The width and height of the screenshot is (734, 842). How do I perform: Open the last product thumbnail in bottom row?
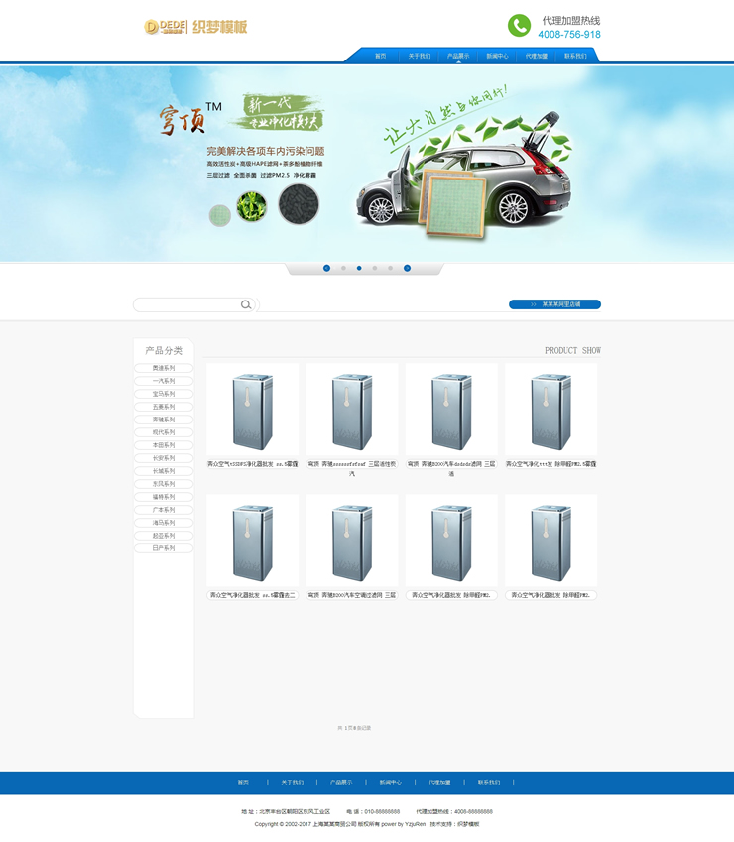click(550, 541)
